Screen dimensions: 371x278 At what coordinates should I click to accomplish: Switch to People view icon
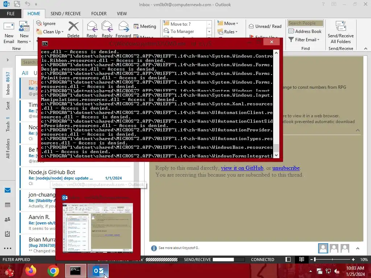[x=8, y=219]
